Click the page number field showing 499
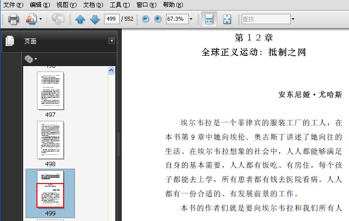This screenshot has width=349, height=221. pyautogui.click(x=111, y=19)
